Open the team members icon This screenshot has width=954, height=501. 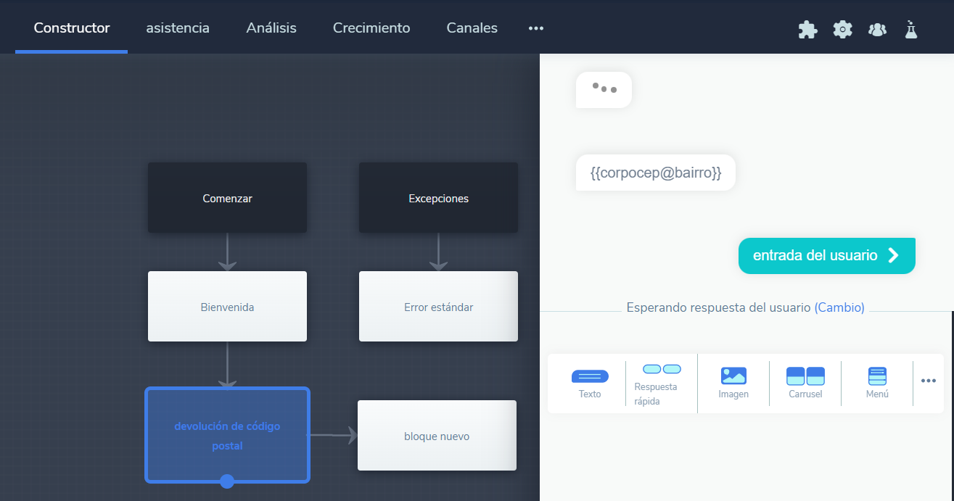pos(877,29)
